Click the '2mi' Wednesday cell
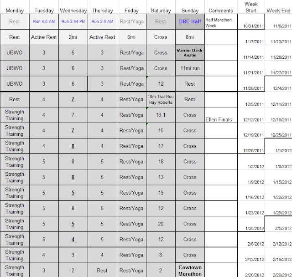The width and height of the screenshot is (292, 277). (73, 37)
